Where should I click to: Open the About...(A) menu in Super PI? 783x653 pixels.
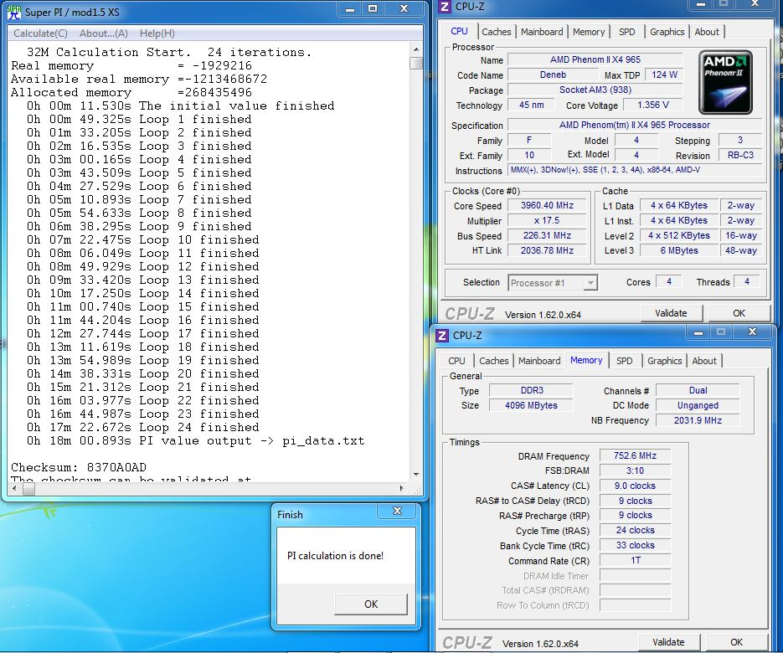(103, 33)
